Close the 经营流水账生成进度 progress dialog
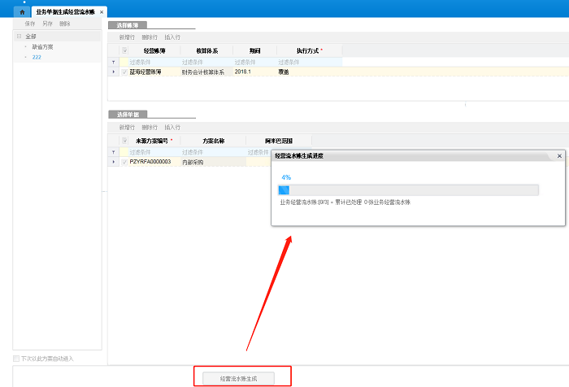The height and width of the screenshot is (387, 569). (559, 154)
